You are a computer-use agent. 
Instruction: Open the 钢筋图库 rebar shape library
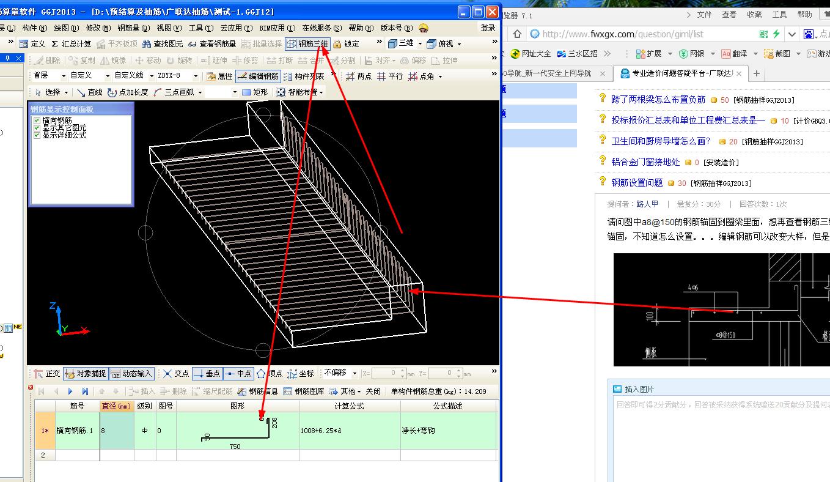[x=303, y=391]
